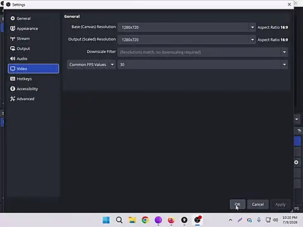This screenshot has height=227, width=303.
Task: Open the Downscale Filter dropdown
Action: pos(203,52)
